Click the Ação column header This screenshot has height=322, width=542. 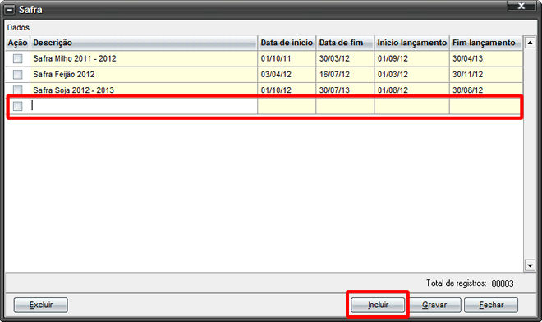pos(17,43)
